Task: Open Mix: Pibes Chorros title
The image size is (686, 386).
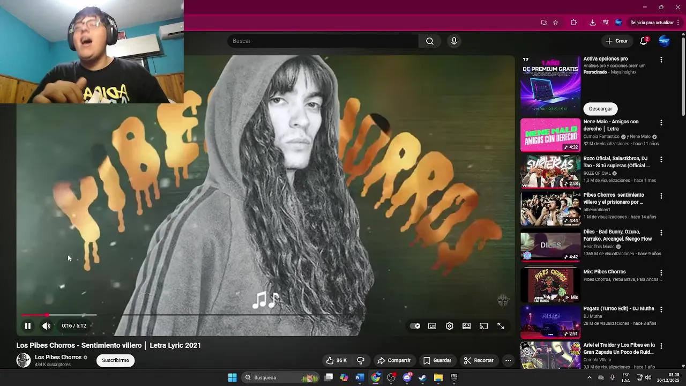Action: pos(605,272)
